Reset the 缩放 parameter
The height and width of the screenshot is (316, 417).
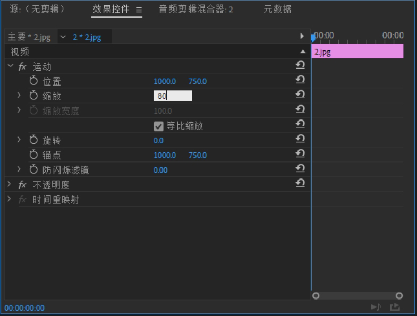[x=300, y=95]
